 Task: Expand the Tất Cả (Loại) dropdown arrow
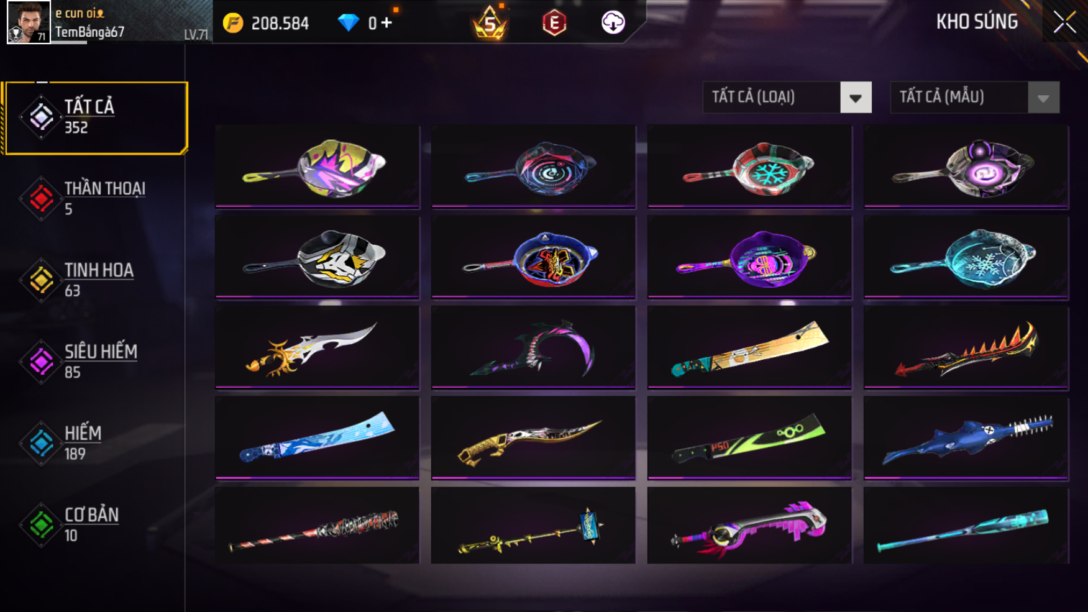(856, 98)
